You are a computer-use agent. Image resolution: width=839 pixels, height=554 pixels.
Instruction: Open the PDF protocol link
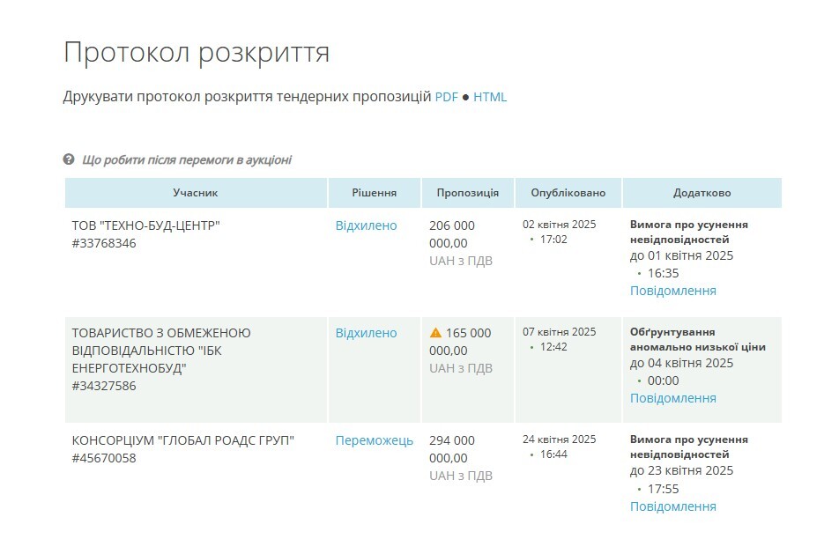coord(446,97)
